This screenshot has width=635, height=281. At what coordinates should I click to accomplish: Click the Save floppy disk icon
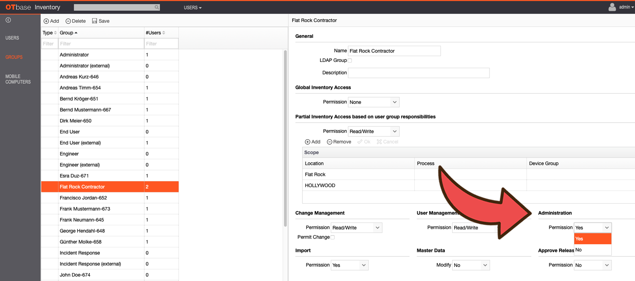[95, 21]
